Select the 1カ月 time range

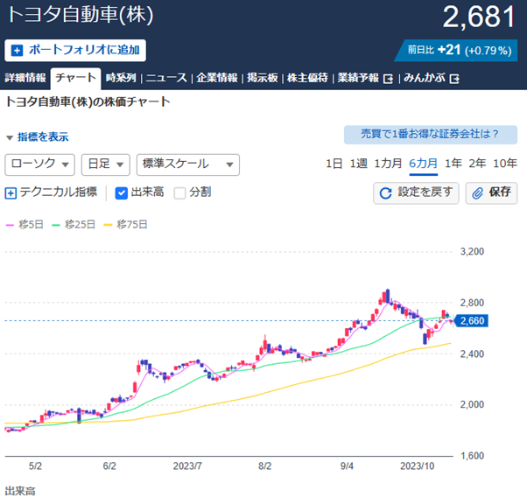click(388, 164)
